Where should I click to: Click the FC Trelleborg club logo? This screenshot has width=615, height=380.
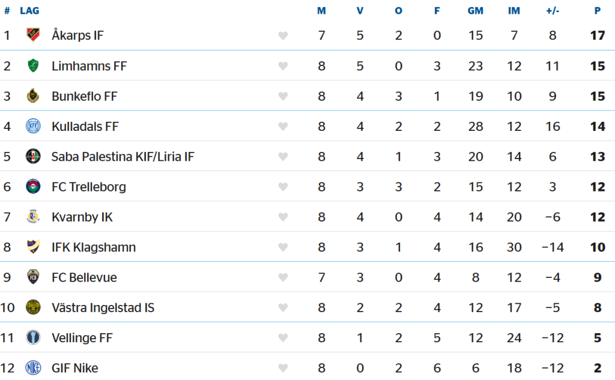(33, 187)
